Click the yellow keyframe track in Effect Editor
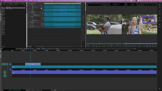 coord(63,4)
